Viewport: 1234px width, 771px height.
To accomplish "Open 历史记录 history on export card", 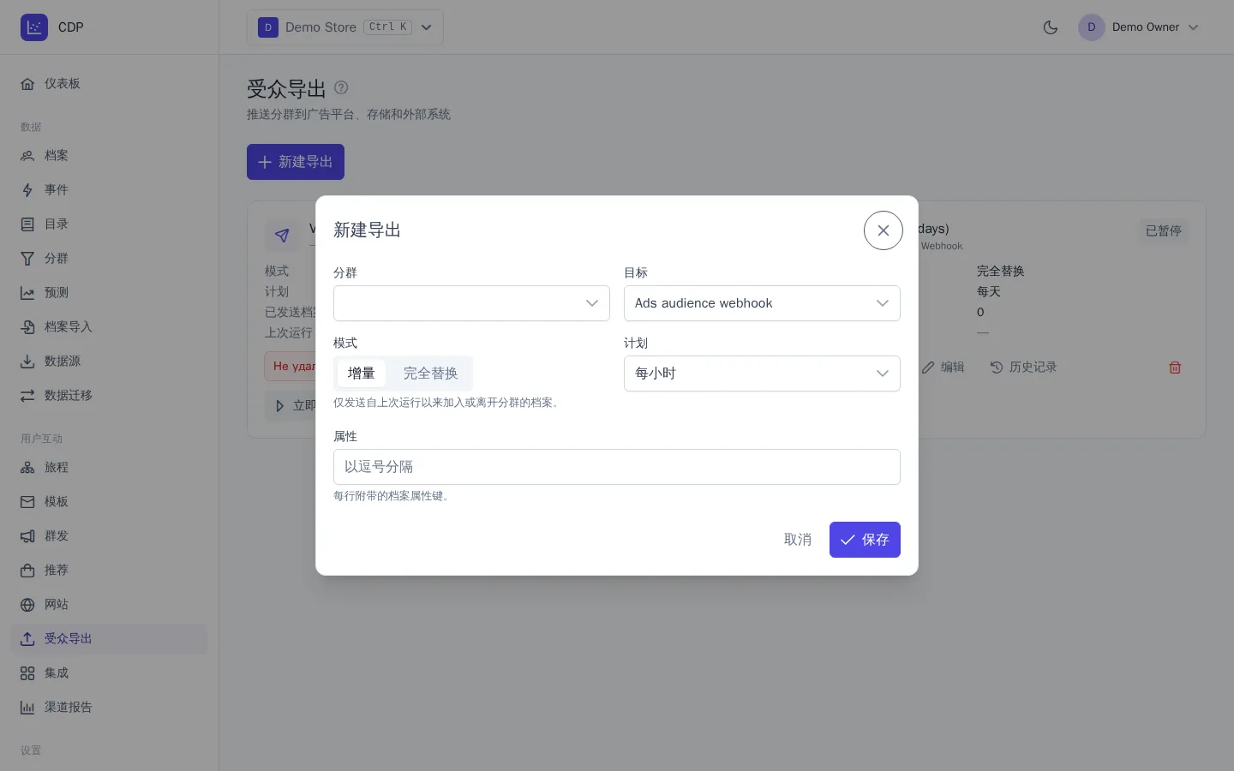I will (1023, 368).
